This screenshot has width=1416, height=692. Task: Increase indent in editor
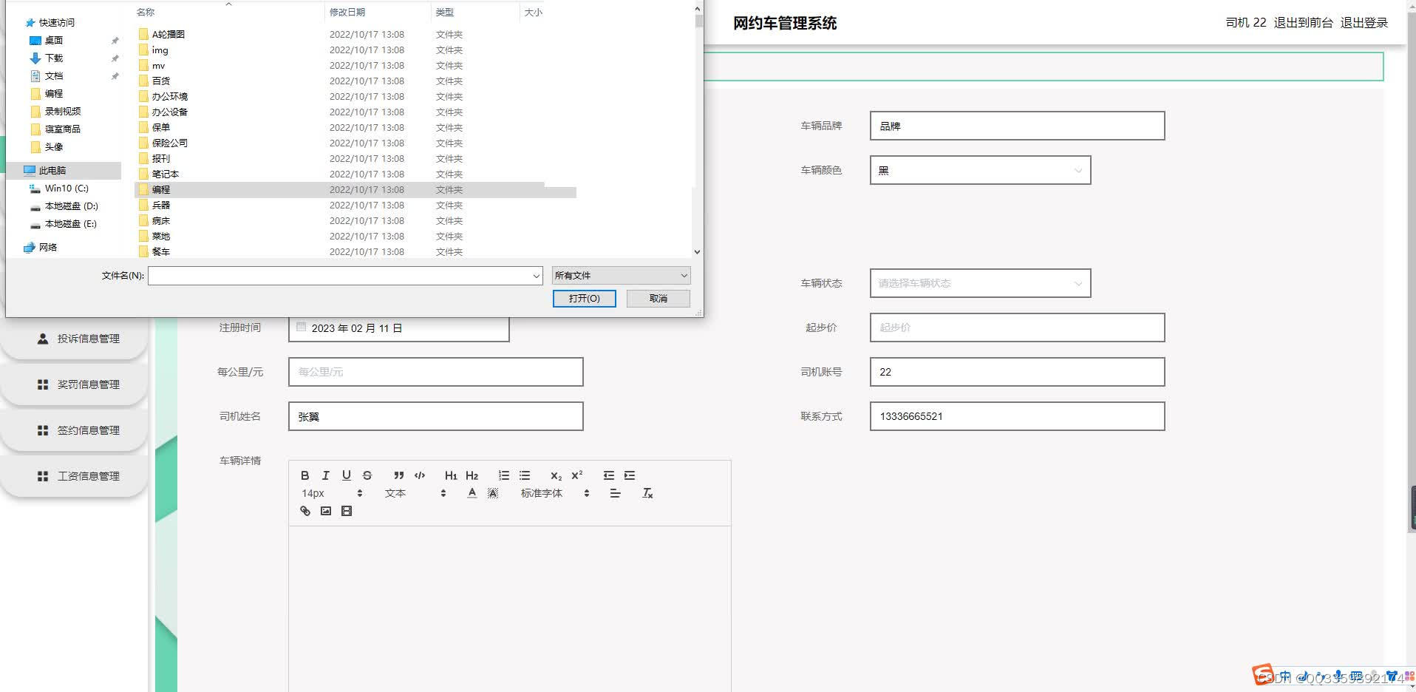630,475
